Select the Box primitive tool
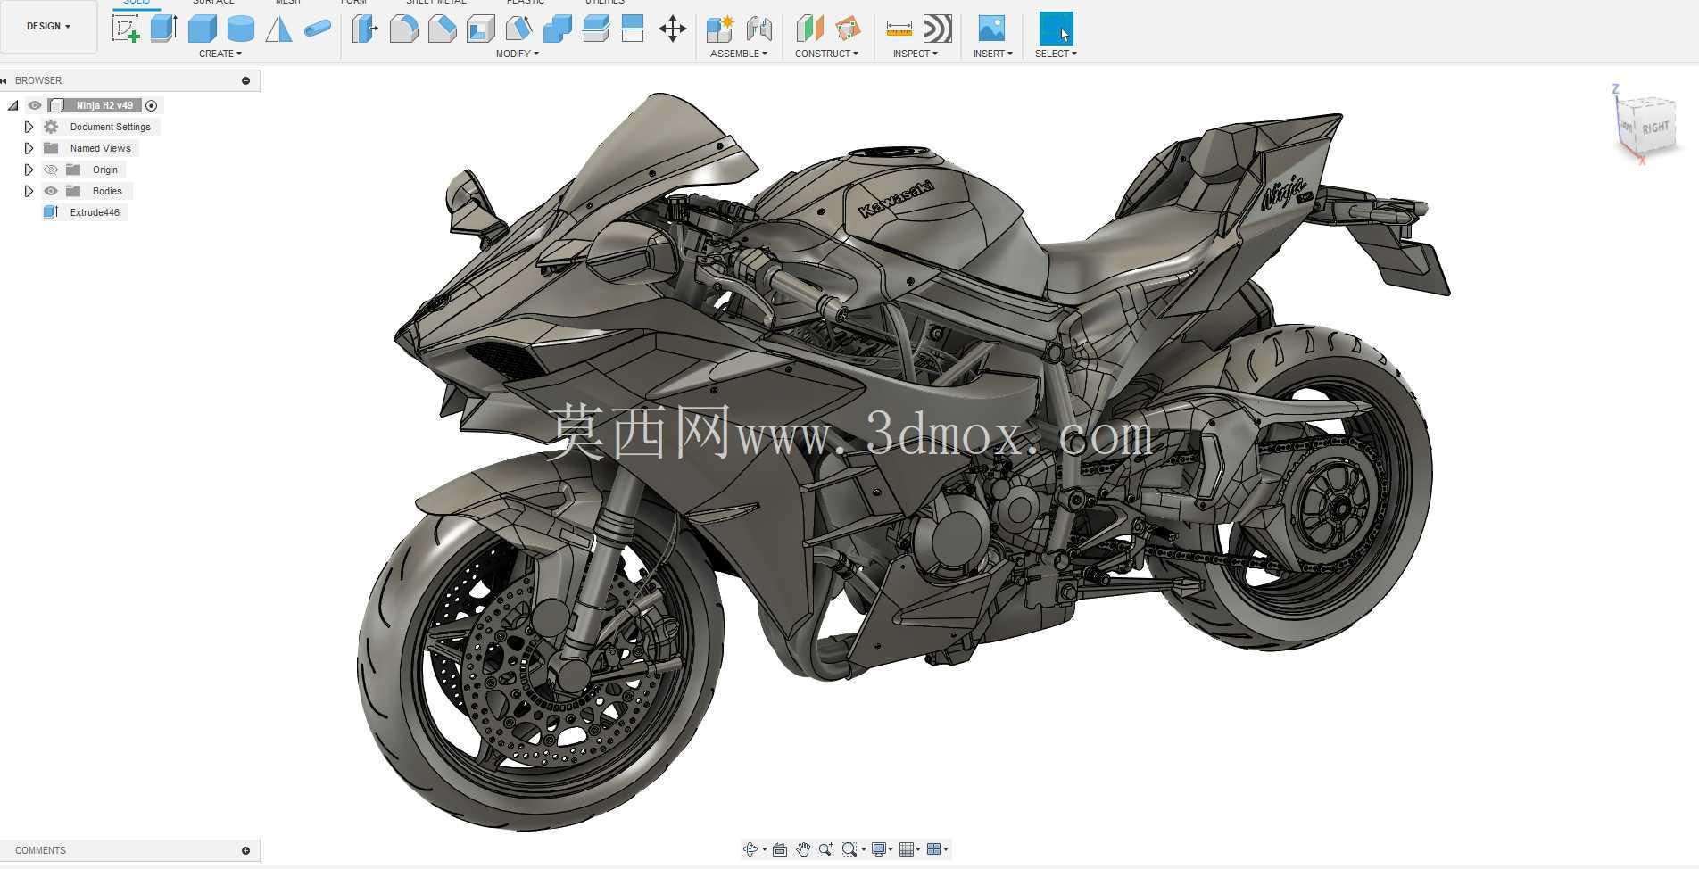 coord(203,29)
